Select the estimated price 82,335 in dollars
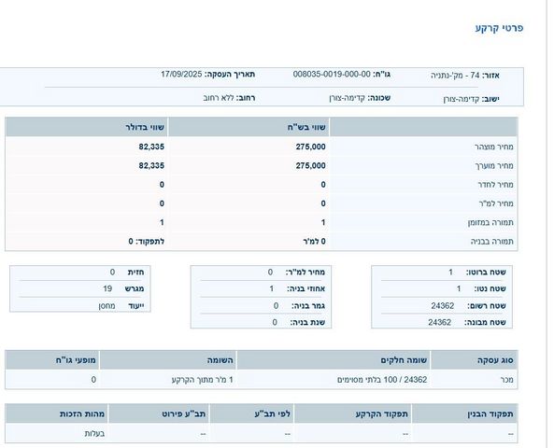Screen dimensions: 554x448 click(x=151, y=165)
